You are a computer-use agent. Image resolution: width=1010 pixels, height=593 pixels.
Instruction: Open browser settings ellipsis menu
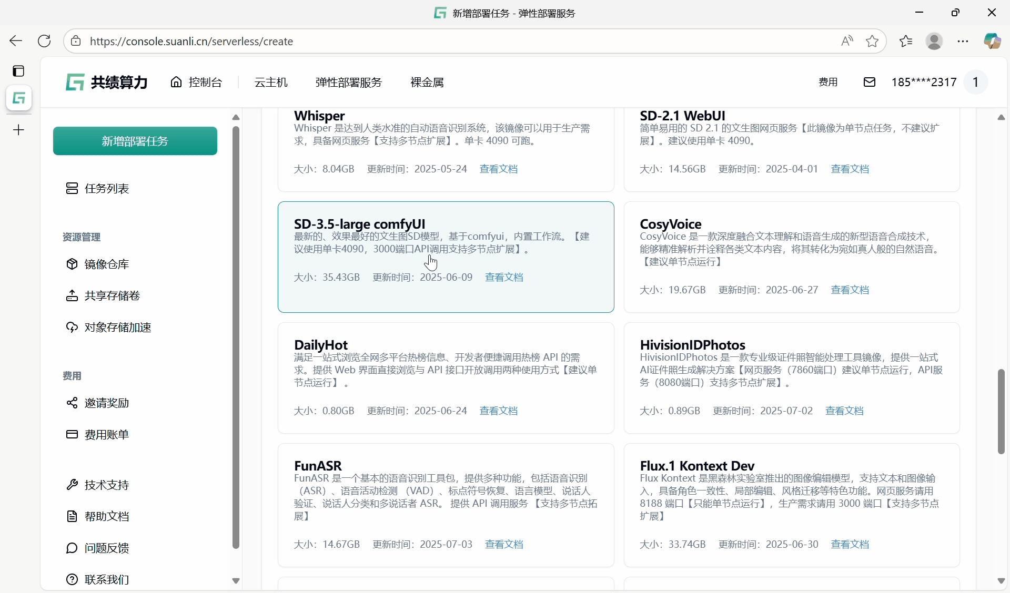pyautogui.click(x=963, y=41)
